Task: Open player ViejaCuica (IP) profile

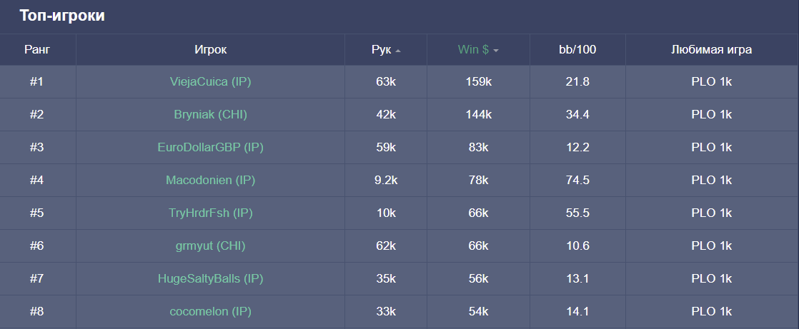Action: click(210, 82)
